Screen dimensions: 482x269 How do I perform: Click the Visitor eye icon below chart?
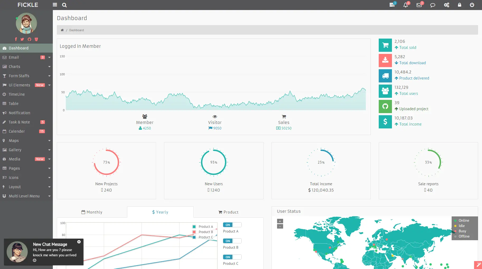pyautogui.click(x=215, y=117)
